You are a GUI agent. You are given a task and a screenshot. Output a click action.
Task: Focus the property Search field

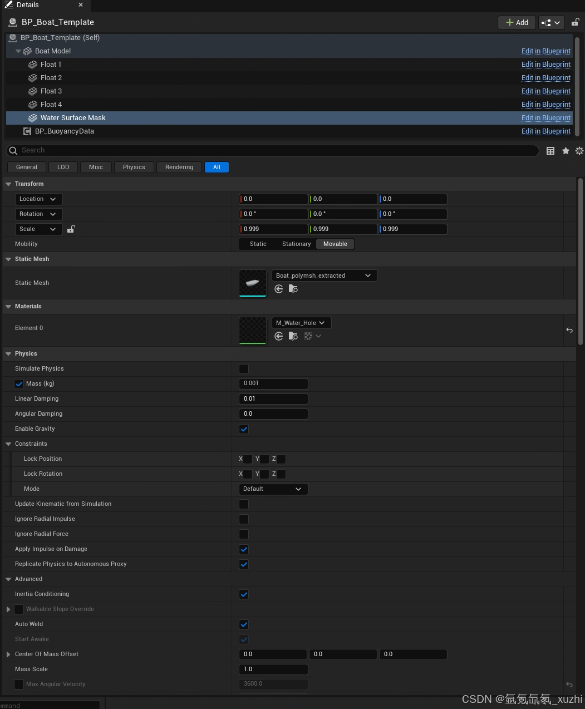click(272, 151)
